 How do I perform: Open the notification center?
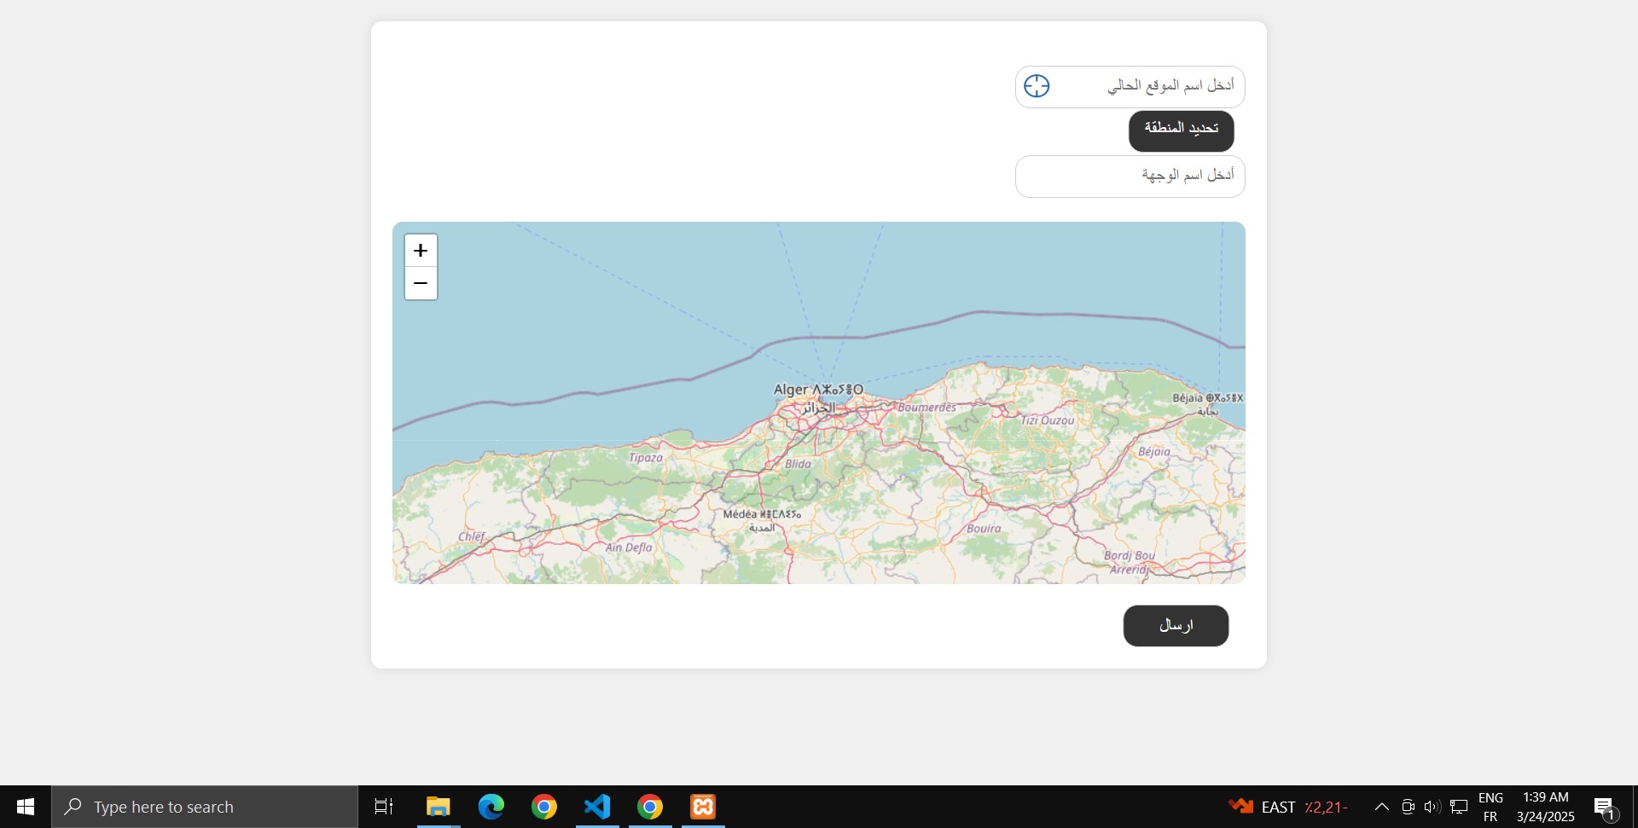(x=1604, y=807)
